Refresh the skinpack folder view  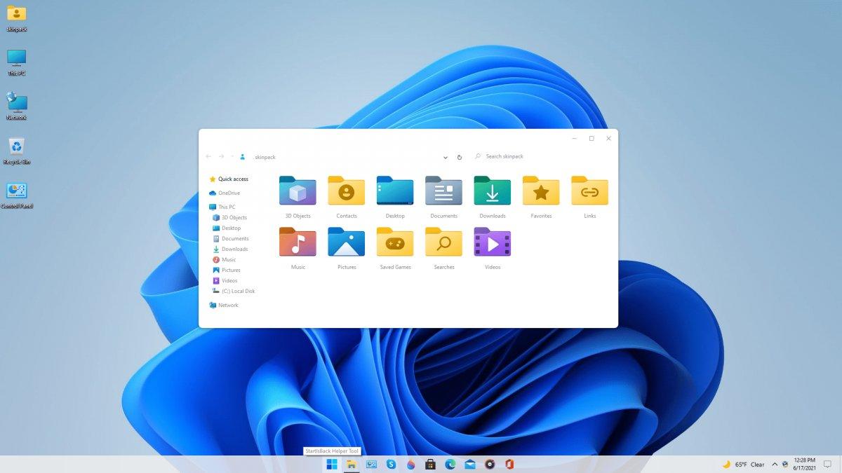coord(460,157)
